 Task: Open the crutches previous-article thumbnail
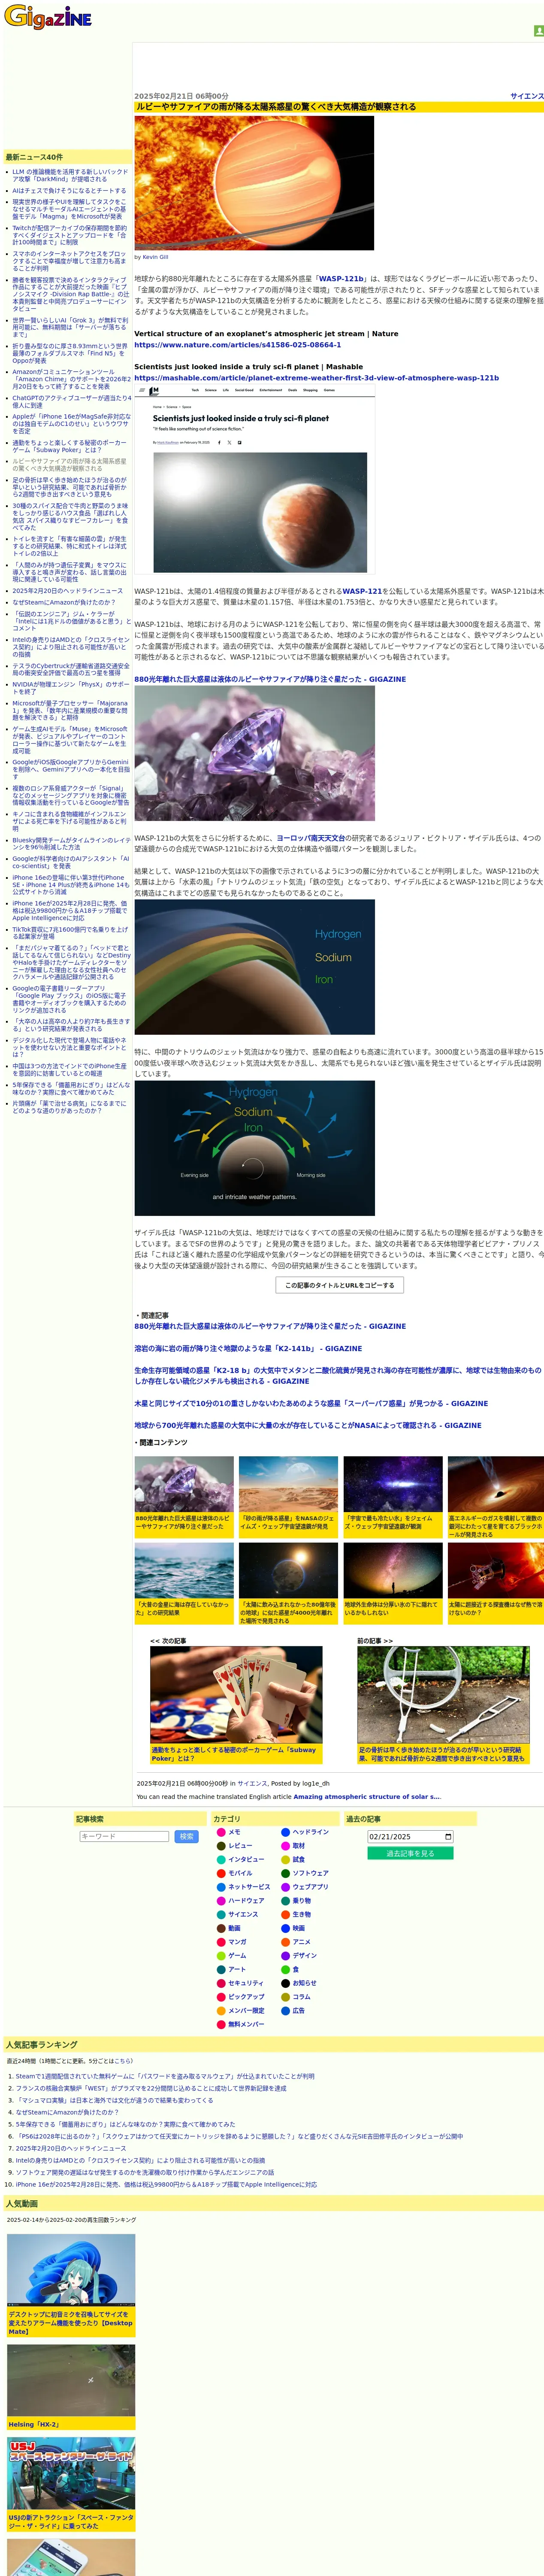[443, 1694]
